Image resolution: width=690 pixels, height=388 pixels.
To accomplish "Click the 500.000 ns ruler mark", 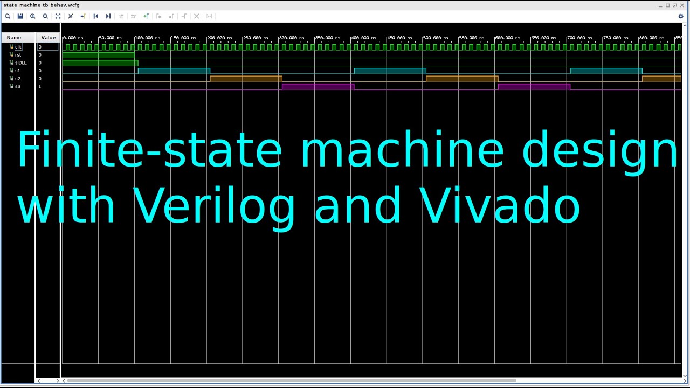I will 436,38.
